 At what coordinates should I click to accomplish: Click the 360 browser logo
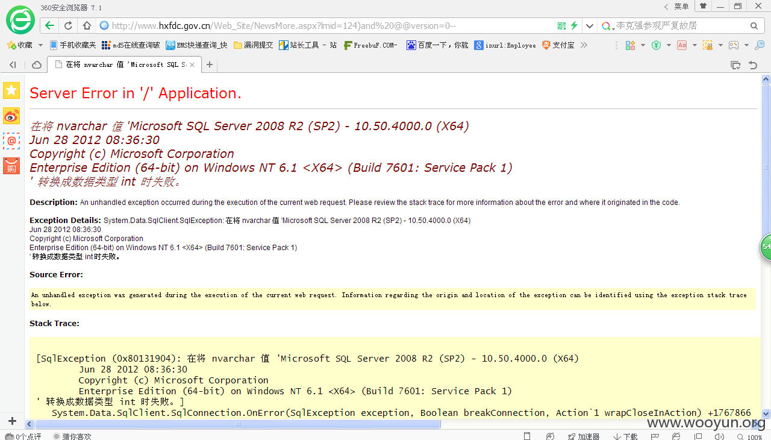[20, 20]
